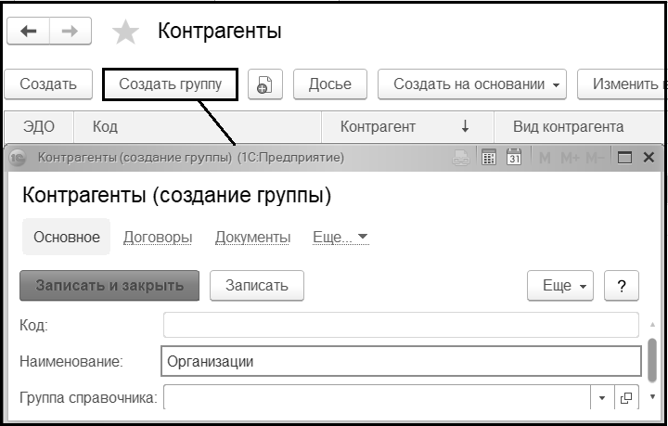Click the Записать и закрыть button
This screenshot has width=668, height=426.
click(x=109, y=286)
